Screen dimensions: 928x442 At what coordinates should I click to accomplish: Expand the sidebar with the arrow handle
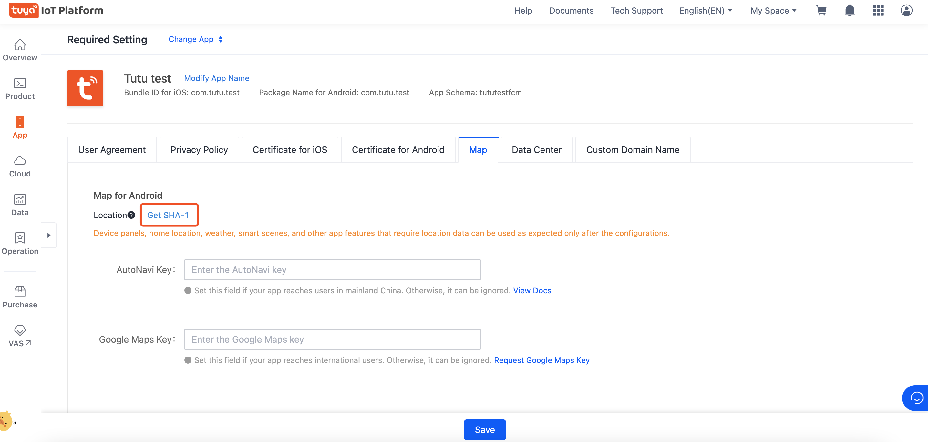point(49,235)
